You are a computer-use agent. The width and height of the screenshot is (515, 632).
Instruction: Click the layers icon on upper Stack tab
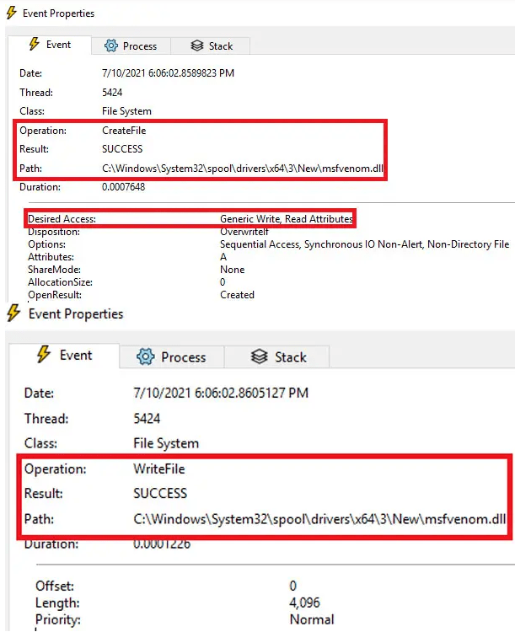click(x=197, y=46)
